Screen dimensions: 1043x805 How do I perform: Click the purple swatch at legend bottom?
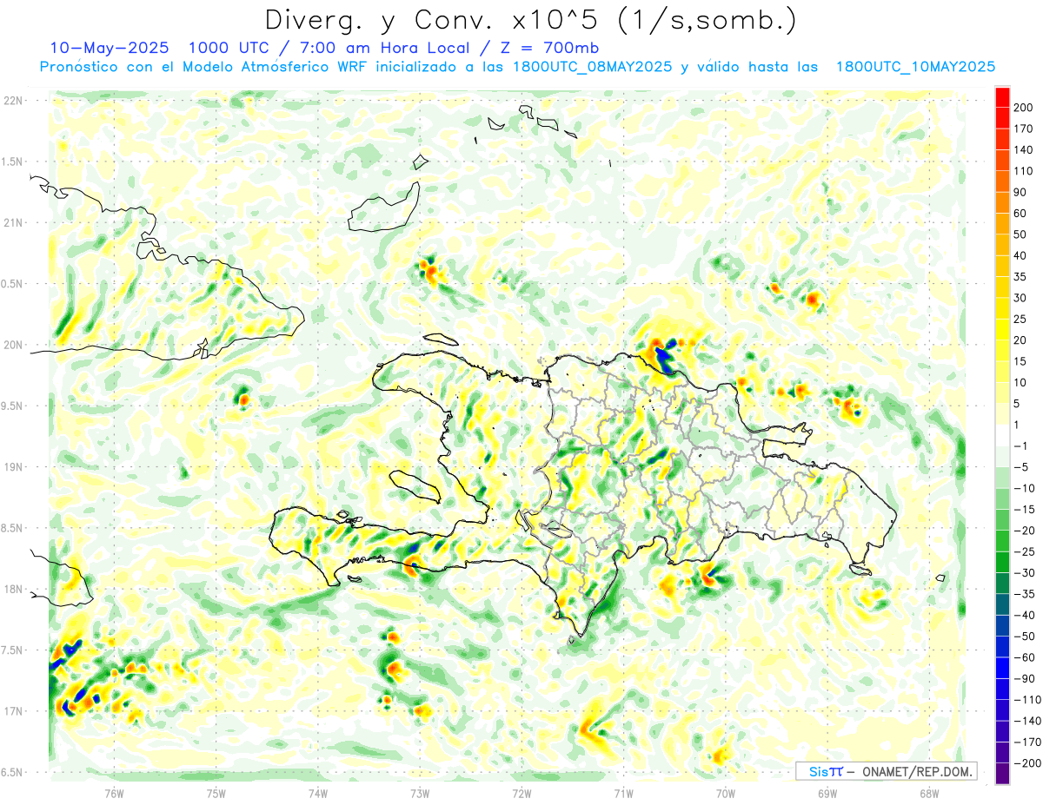[1002, 774]
